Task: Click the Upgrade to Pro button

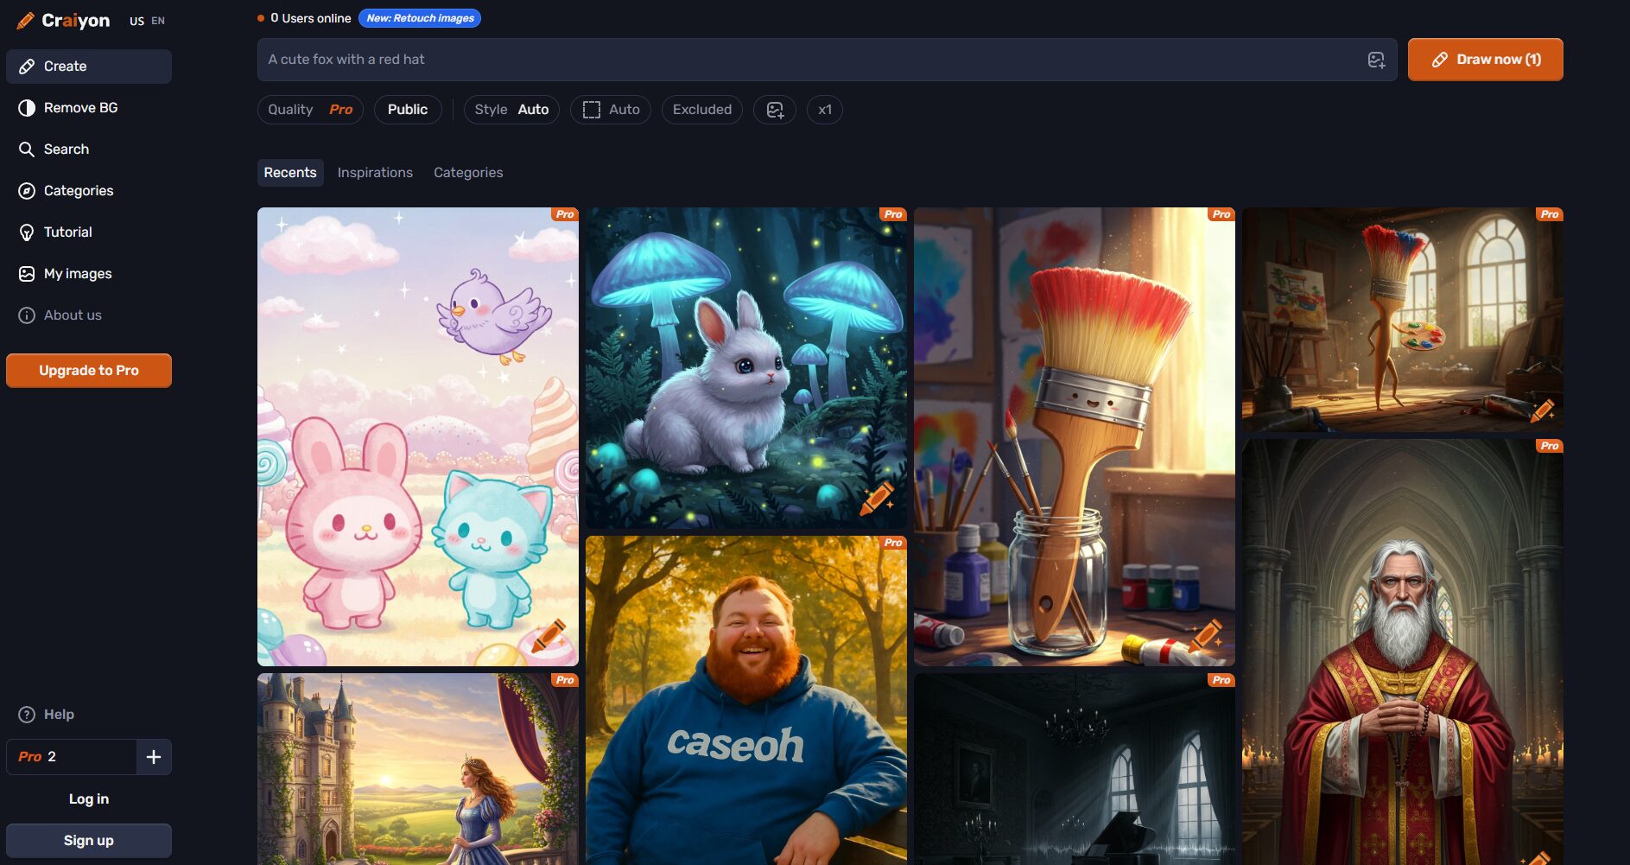Action: point(89,371)
